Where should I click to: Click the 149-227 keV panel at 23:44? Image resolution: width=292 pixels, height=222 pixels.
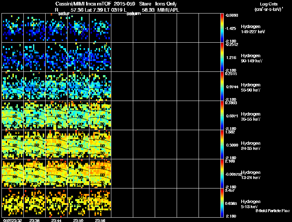tap(57, 28)
